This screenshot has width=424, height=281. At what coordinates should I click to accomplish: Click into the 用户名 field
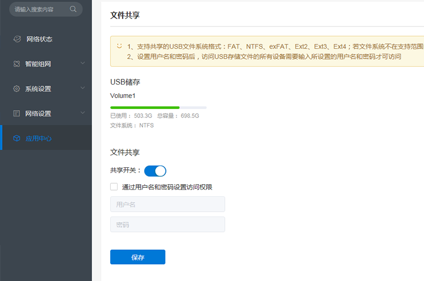pyautogui.click(x=167, y=204)
